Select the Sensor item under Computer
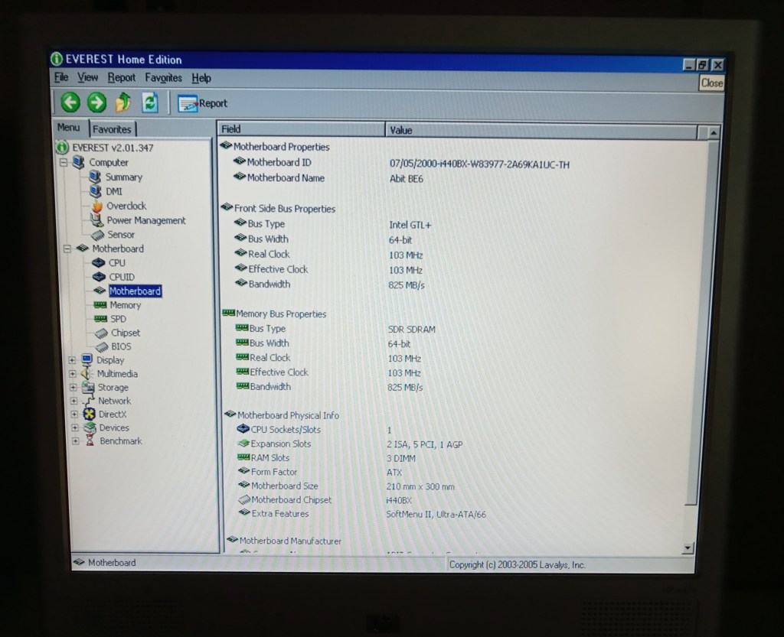784x637 pixels. (121, 235)
